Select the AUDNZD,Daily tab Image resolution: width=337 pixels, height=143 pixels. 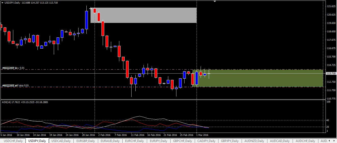(254, 141)
